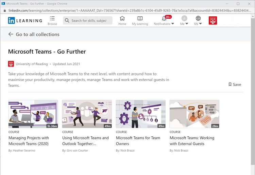Open the Working with External Guests thumbnail
The width and height of the screenshot is (255, 175).
point(194,114)
